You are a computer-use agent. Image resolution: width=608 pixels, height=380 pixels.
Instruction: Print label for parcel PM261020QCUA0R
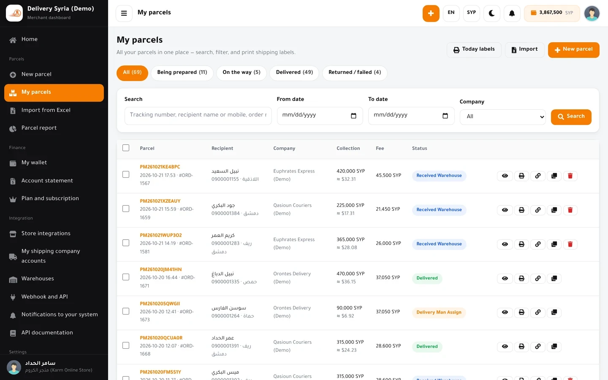click(521, 347)
